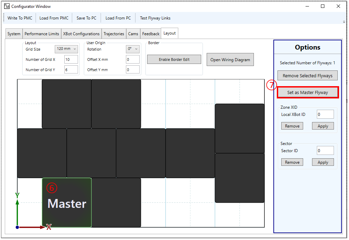
Task: Open the Wiring Diagram
Action: [x=230, y=59]
